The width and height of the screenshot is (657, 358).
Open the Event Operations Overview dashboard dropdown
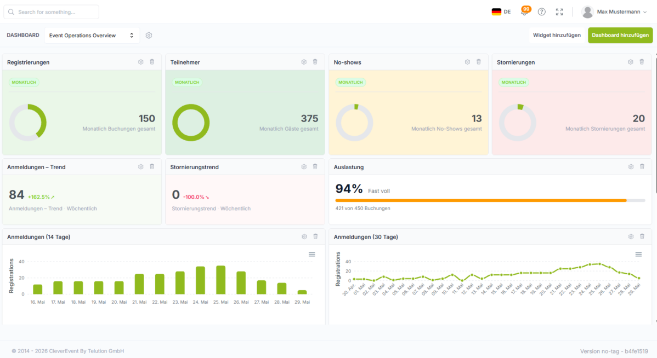(x=92, y=36)
